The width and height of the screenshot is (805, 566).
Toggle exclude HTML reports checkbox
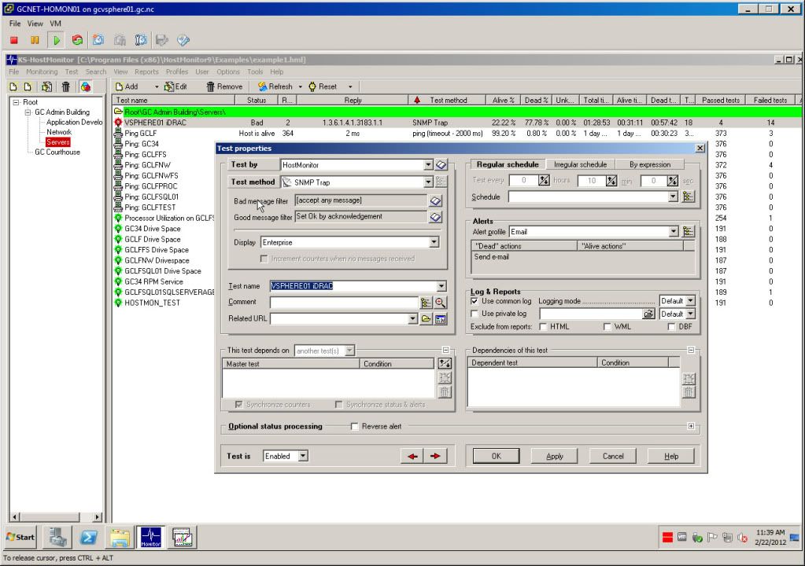pos(543,326)
